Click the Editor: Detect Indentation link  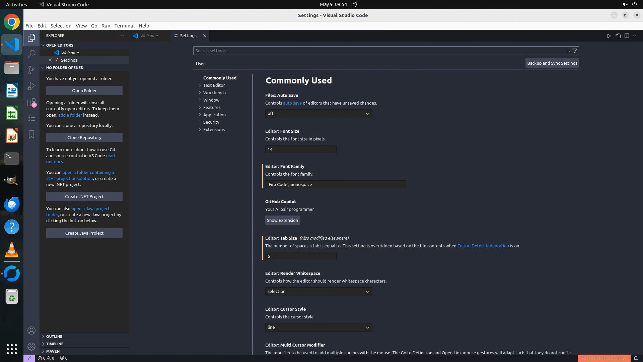[x=483, y=246]
